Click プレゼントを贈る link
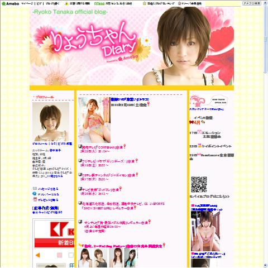 pyautogui.click(x=48, y=200)
